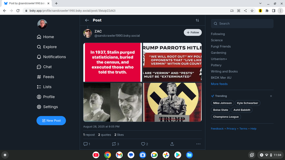
Task: Repost using the repost arrows icon
Action: pos(114,144)
